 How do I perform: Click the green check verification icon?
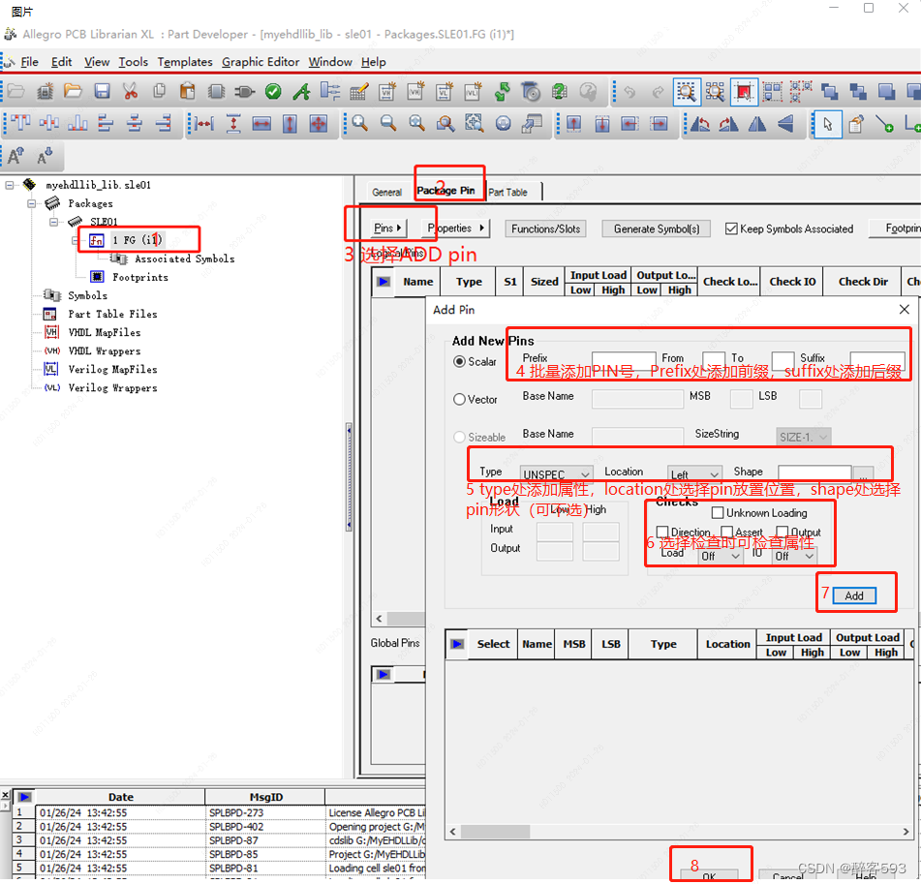[x=273, y=90]
